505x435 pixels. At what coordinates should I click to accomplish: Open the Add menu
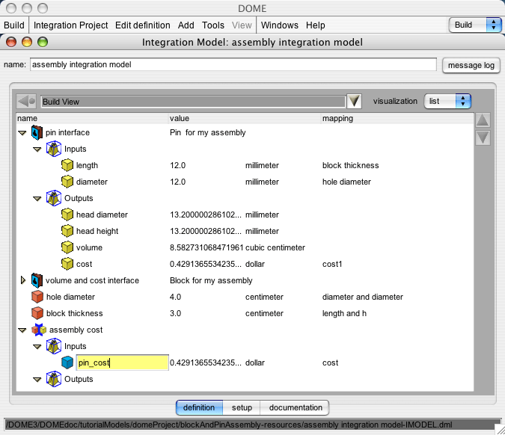click(x=186, y=25)
